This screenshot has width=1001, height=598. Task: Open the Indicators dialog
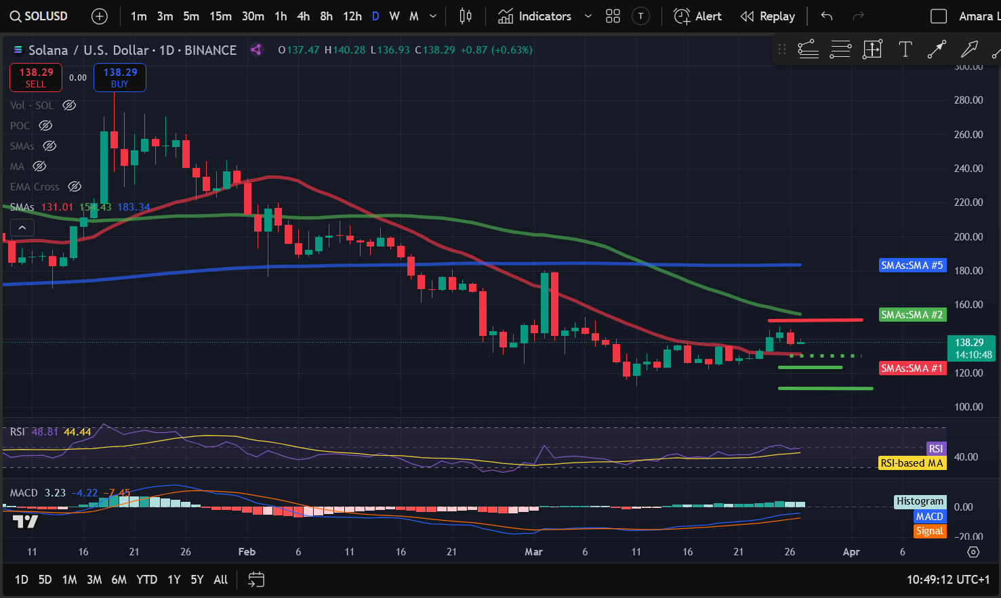tap(535, 16)
